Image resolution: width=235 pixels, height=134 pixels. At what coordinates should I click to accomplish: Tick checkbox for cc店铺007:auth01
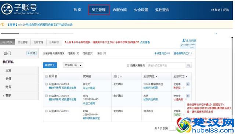coord(46,111)
